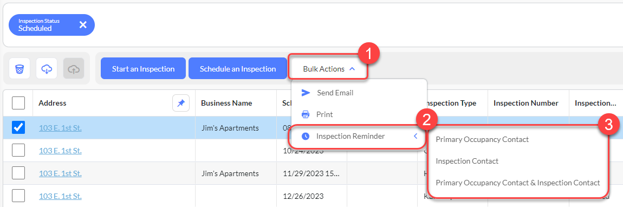The image size is (623, 207).
Task: Collapse the Bulk Actions dropdown
Action: click(329, 69)
